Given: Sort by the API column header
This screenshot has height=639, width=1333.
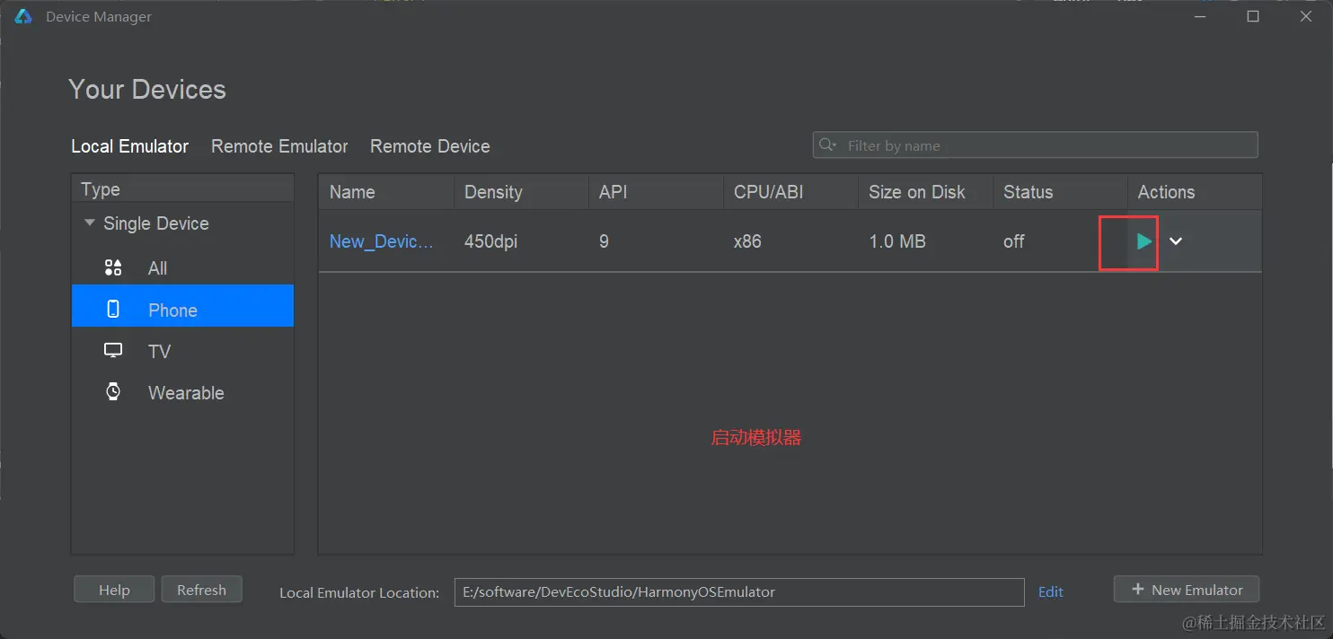Looking at the screenshot, I should (x=656, y=192).
